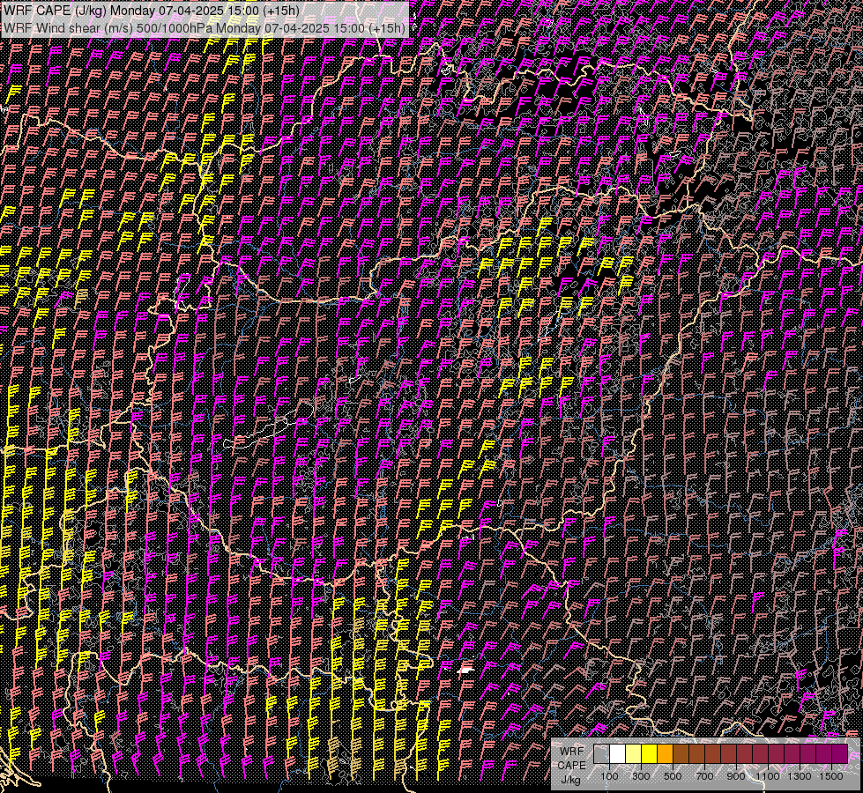Click the 700 legend value
The height and width of the screenshot is (793, 863).
[x=704, y=776]
